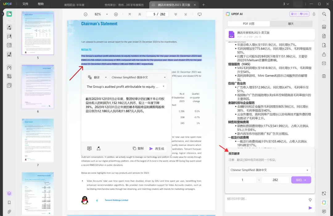333x216 pixels.
Task: Select the PDF 问答 tab
Action: coord(249,23)
